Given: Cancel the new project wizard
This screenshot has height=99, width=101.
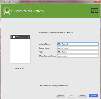Looking at the screenshot, I should (x=83, y=96).
